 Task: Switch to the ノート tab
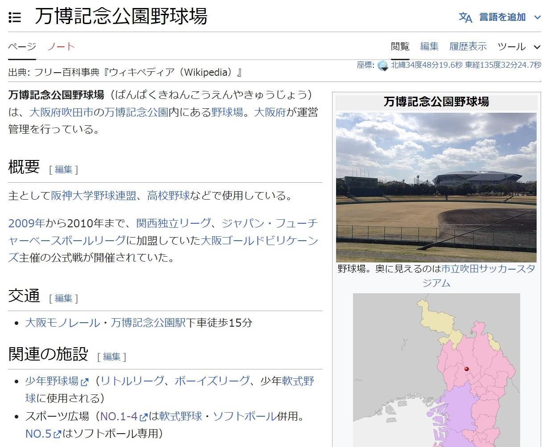tap(61, 46)
